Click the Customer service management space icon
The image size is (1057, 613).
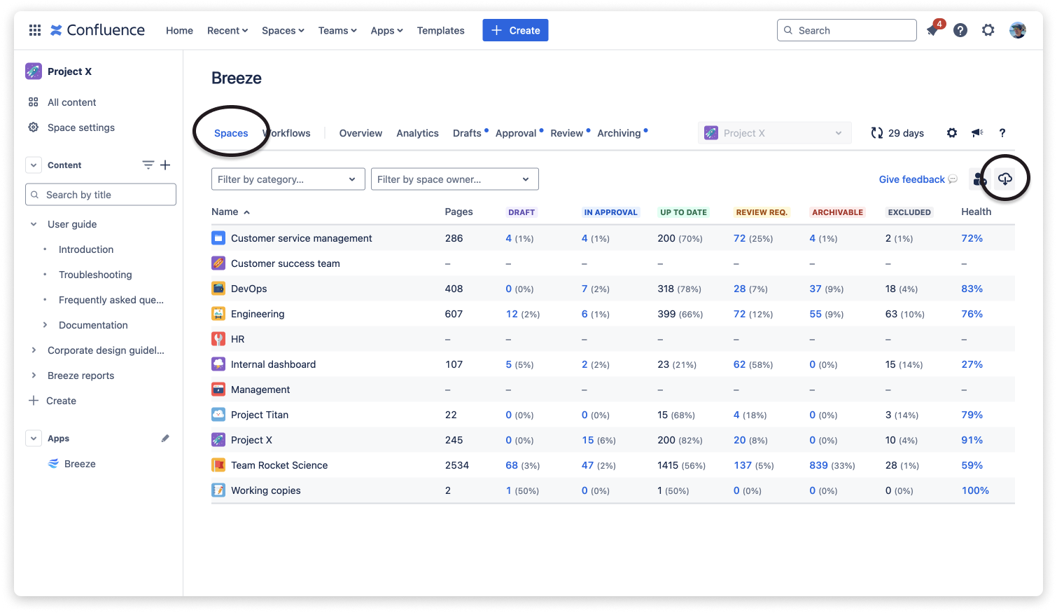tap(218, 238)
